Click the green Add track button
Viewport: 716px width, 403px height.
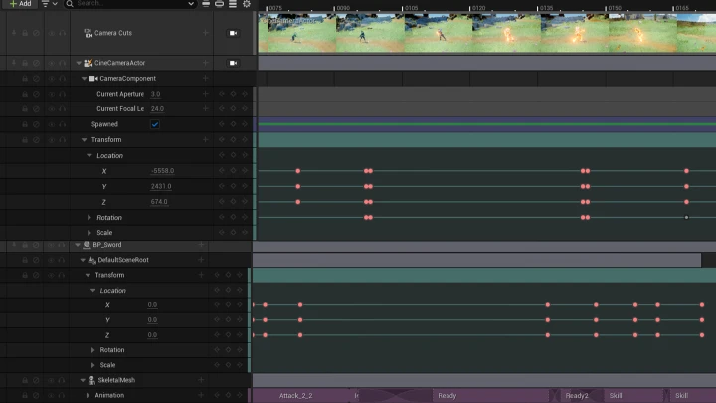click(19, 4)
